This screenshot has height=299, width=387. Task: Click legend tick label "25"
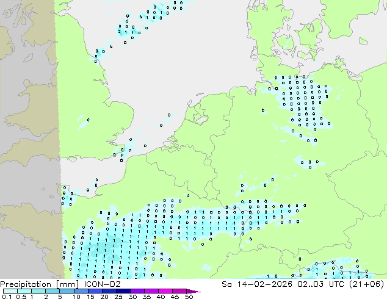coord(118,297)
